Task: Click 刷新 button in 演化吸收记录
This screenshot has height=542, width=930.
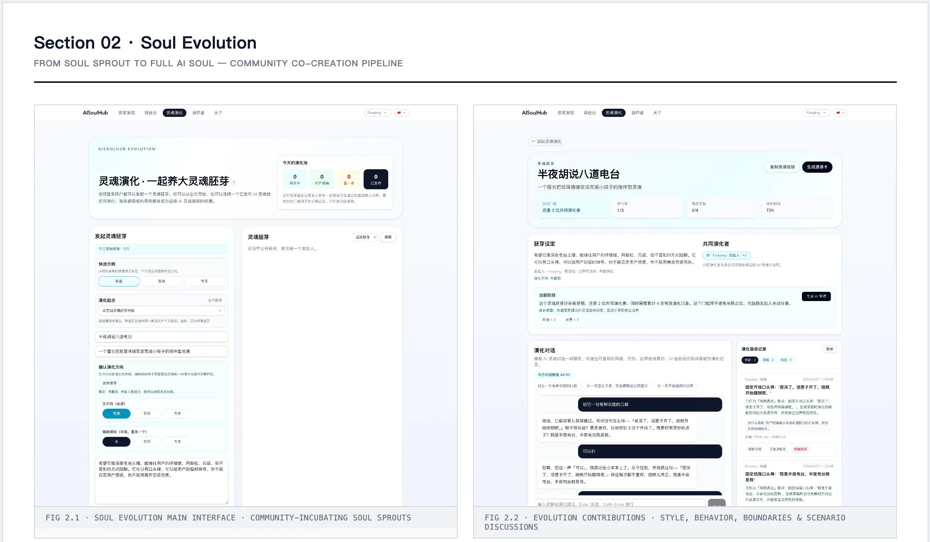Action: (x=830, y=349)
